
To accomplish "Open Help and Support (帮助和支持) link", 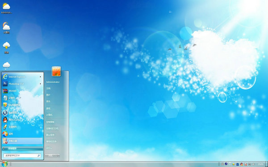I will click(x=51, y=142).
